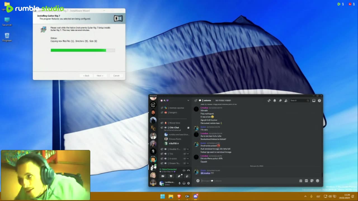
Task: Open the emoji picker
Action: (x=317, y=181)
